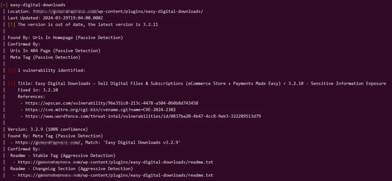The image size is (392, 181).
Task: Click the red [!] marker before the vulnerability Title
Action: (11, 83)
